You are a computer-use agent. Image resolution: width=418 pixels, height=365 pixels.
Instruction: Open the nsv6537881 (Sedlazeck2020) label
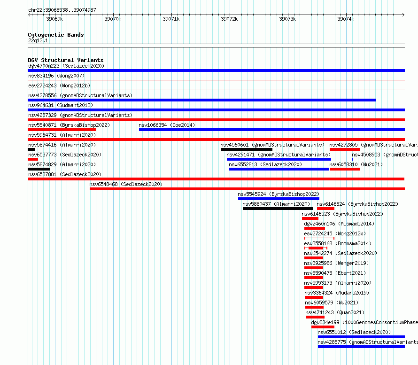pyautogui.click(x=65, y=174)
